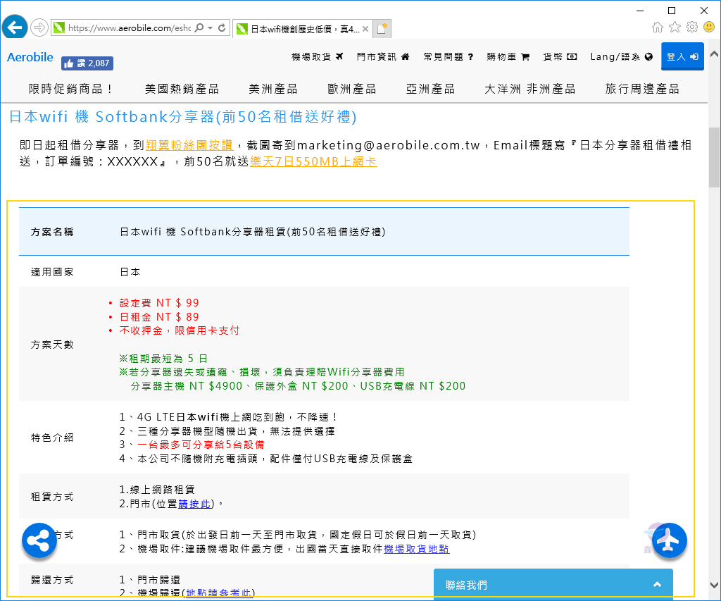Open the browser Home icon
Image resolution: width=721 pixels, height=601 pixels.
coord(658,27)
